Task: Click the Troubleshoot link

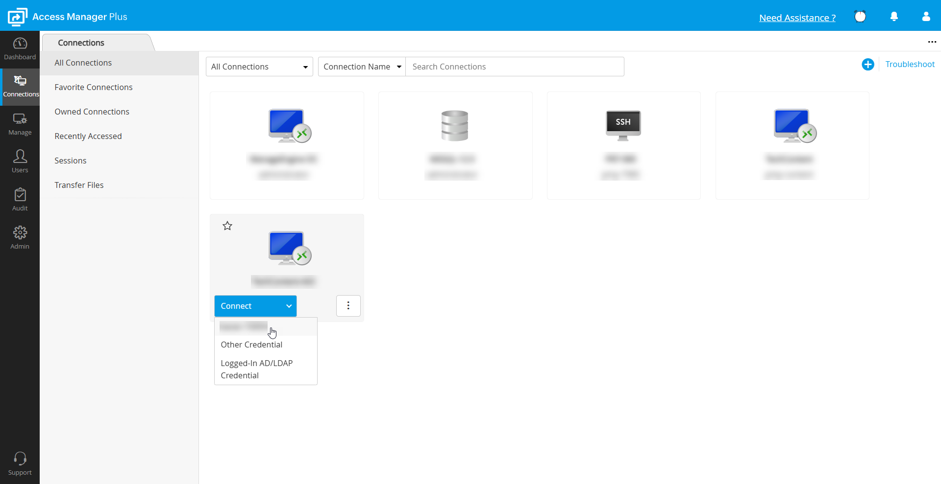Action: (910, 64)
